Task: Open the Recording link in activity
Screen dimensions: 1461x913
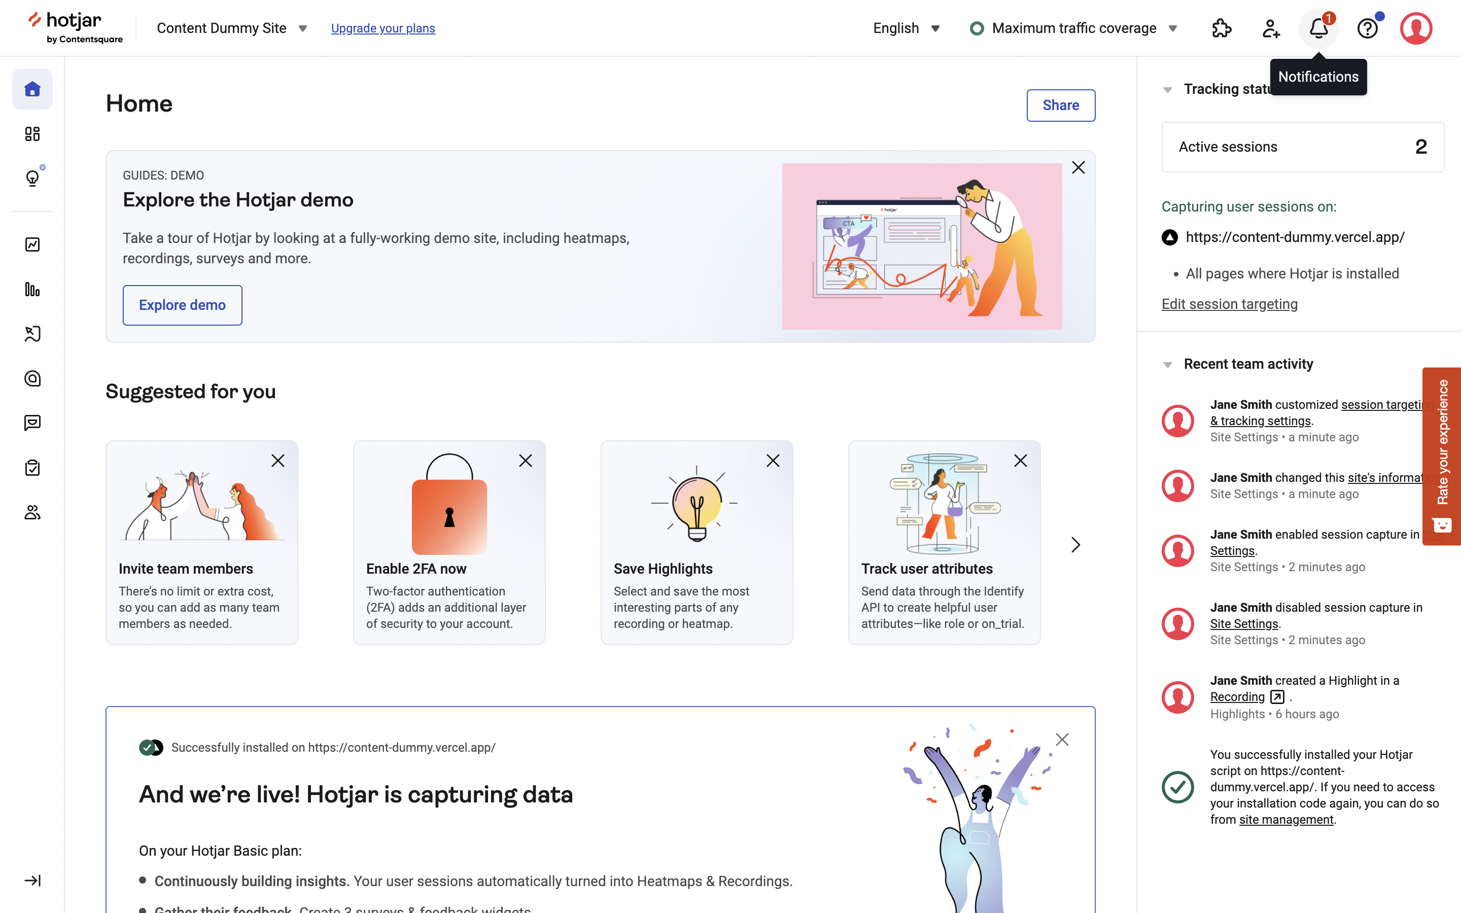Action: pyautogui.click(x=1237, y=697)
